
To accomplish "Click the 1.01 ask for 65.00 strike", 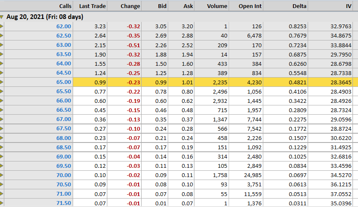I will click(x=187, y=83).
